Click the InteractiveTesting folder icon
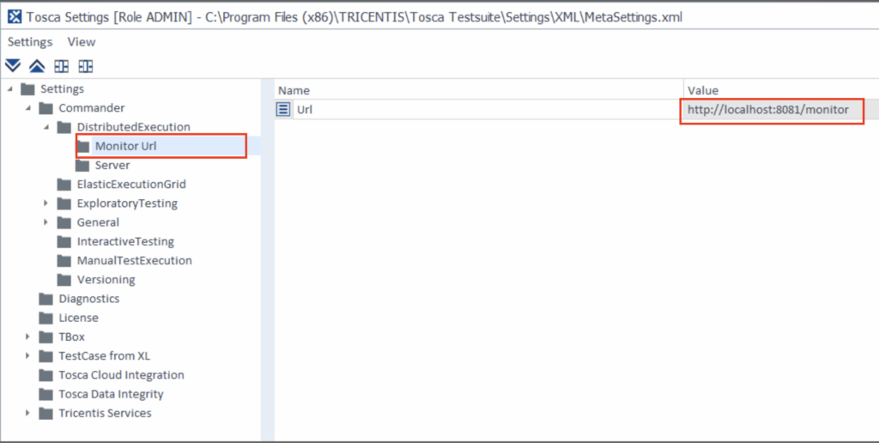 (64, 242)
